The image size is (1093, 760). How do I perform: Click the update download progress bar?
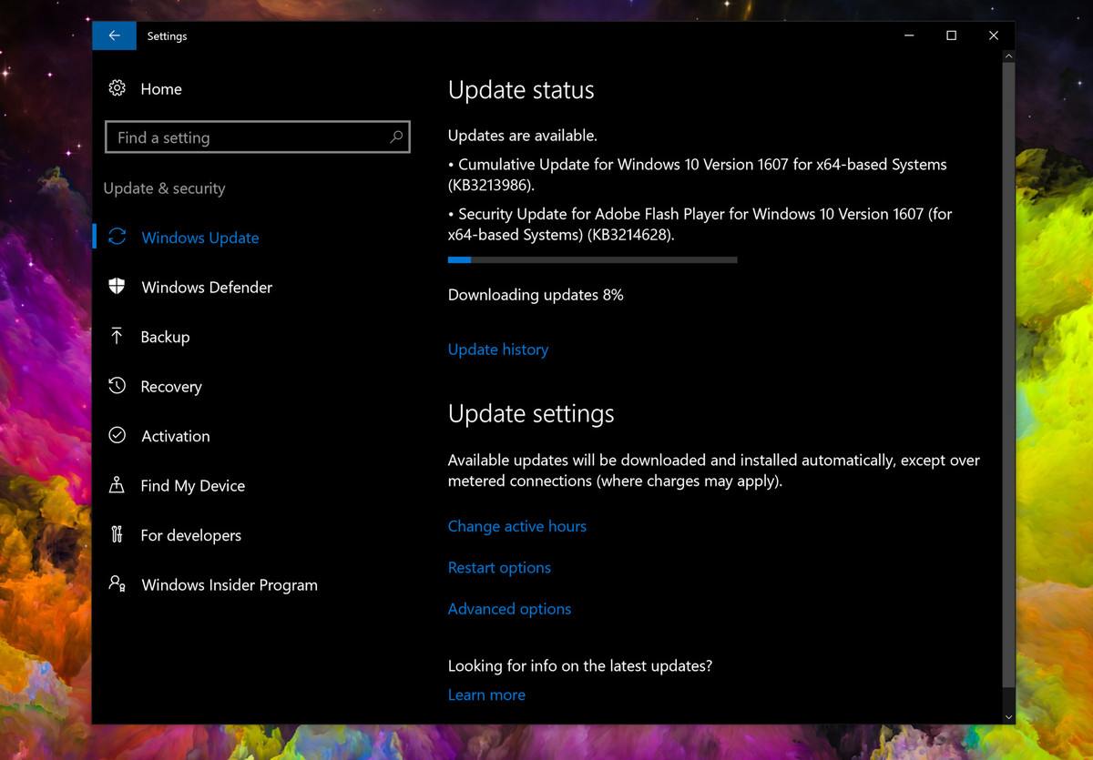click(x=592, y=260)
